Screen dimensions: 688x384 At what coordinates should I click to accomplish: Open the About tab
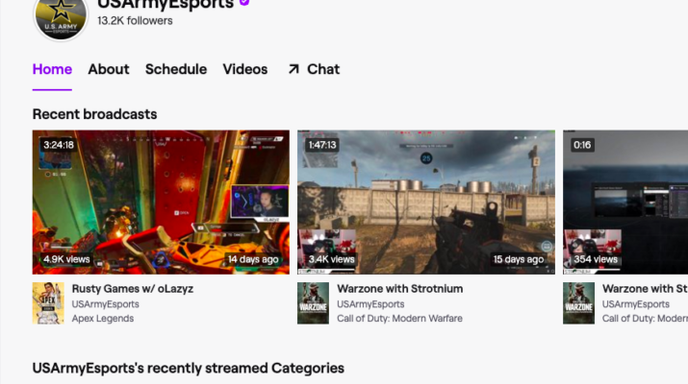click(109, 69)
